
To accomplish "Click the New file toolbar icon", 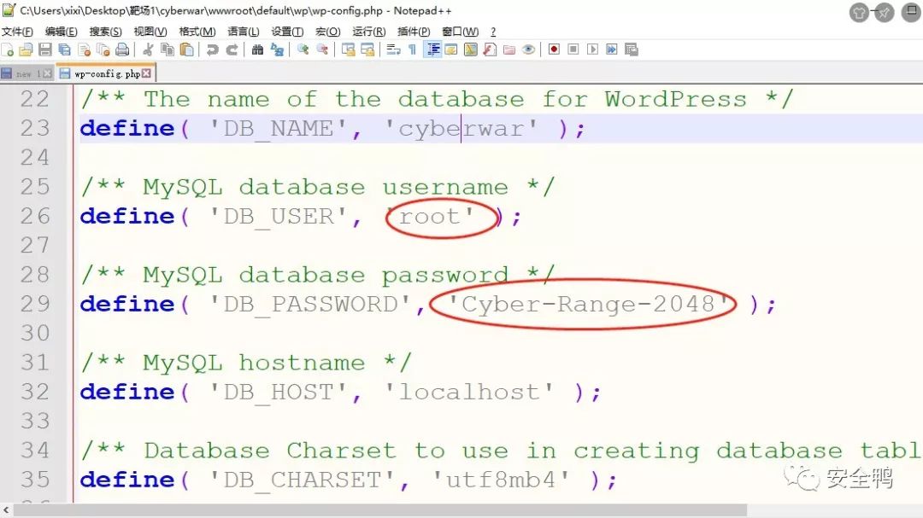I will pyautogui.click(x=8, y=50).
